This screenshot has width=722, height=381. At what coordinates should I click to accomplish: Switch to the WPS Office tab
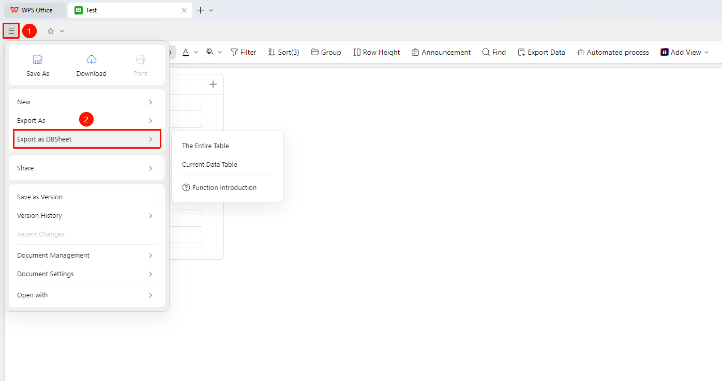click(x=35, y=10)
